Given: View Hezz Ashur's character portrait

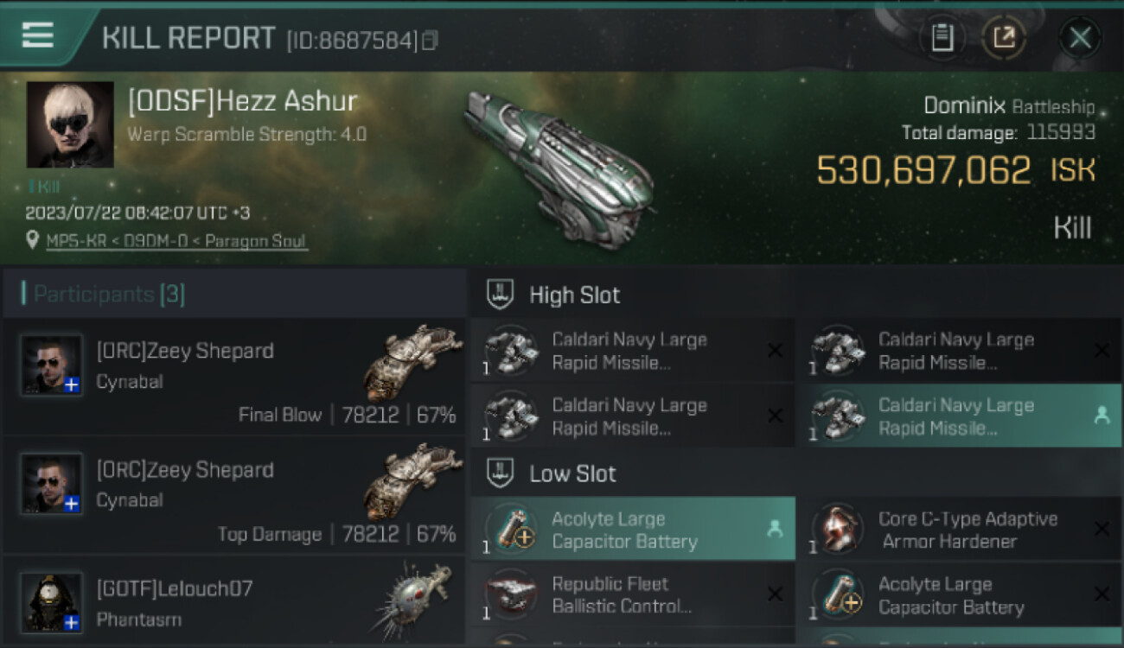Looking at the screenshot, I should pyautogui.click(x=70, y=124).
